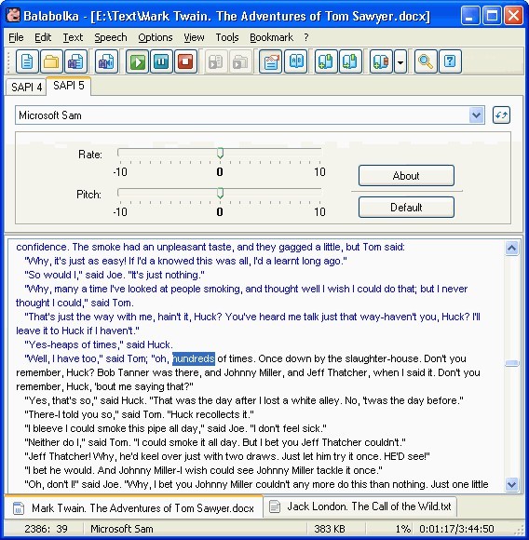
Task: Click the Save audio file icon
Action: point(106,62)
